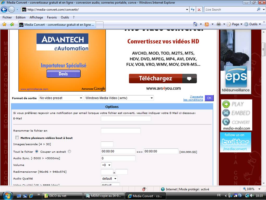Image resolution: width=266 pixels, height=200 pixels.
Task: Click the Print icon
Action: (x=219, y=24)
